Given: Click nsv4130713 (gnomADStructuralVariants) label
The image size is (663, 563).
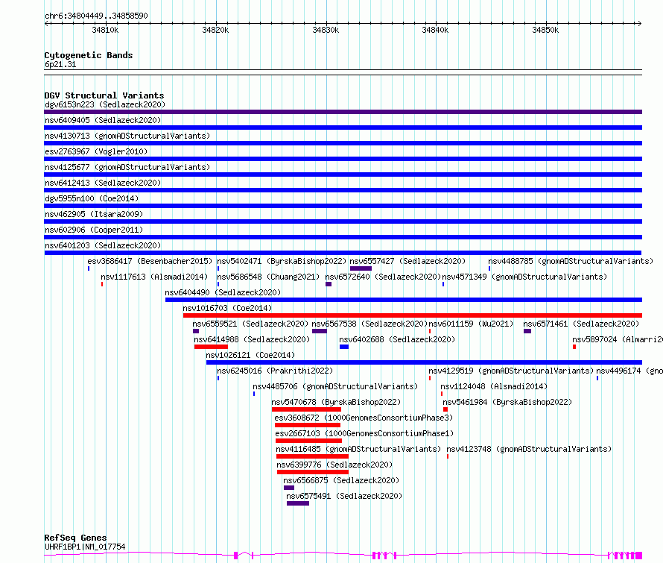Looking at the screenshot, I should click(x=127, y=136).
